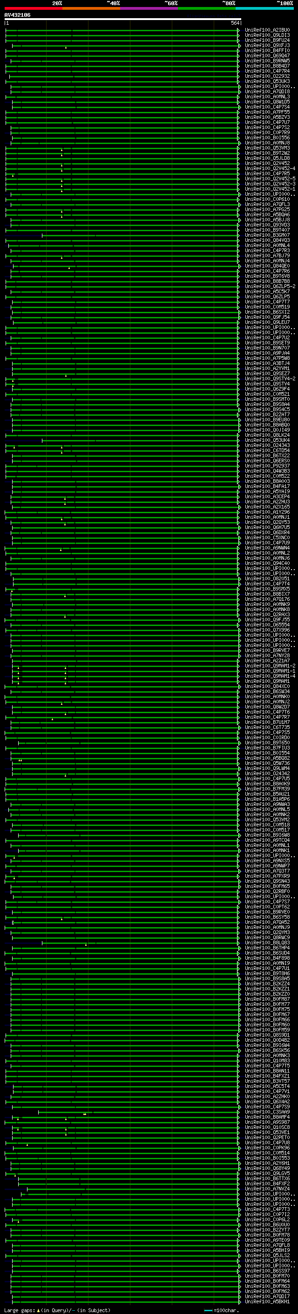Viewport: 298px width, 1314px height.
Task: Select hit label UniRef100_P92937
Action: (x=267, y=466)
